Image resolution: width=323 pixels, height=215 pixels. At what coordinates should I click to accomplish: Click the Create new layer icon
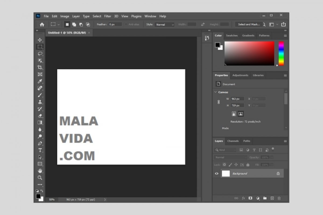[272, 198]
